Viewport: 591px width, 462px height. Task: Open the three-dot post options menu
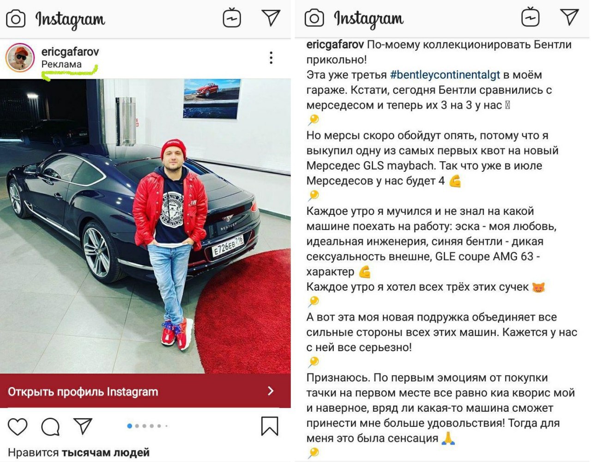tap(271, 58)
